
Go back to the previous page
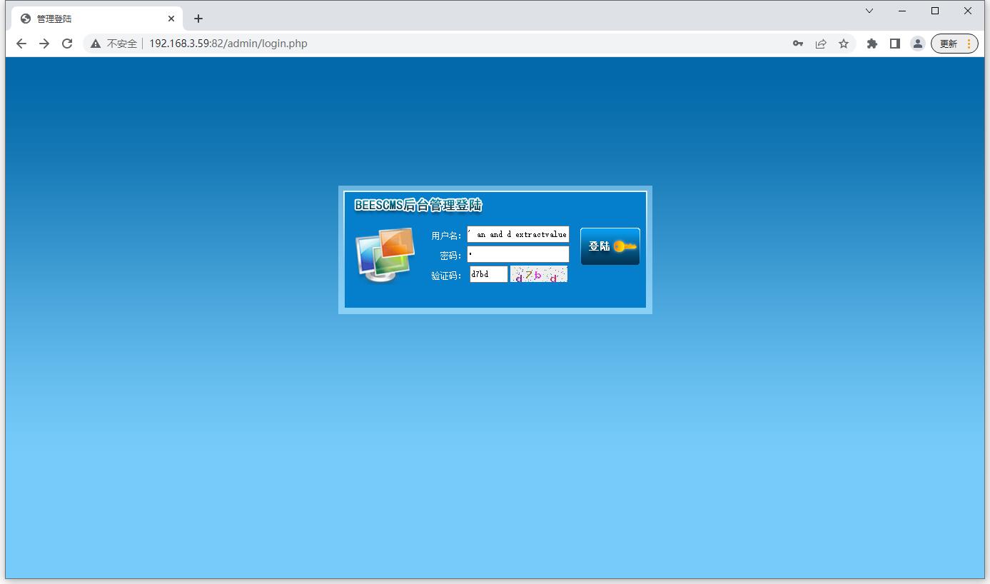[21, 44]
